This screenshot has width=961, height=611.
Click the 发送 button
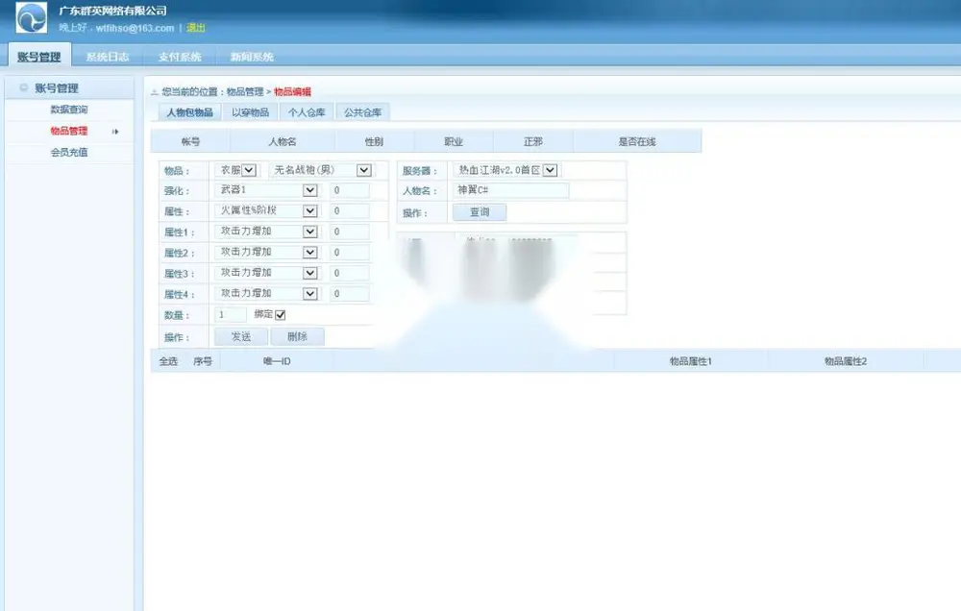click(x=241, y=336)
